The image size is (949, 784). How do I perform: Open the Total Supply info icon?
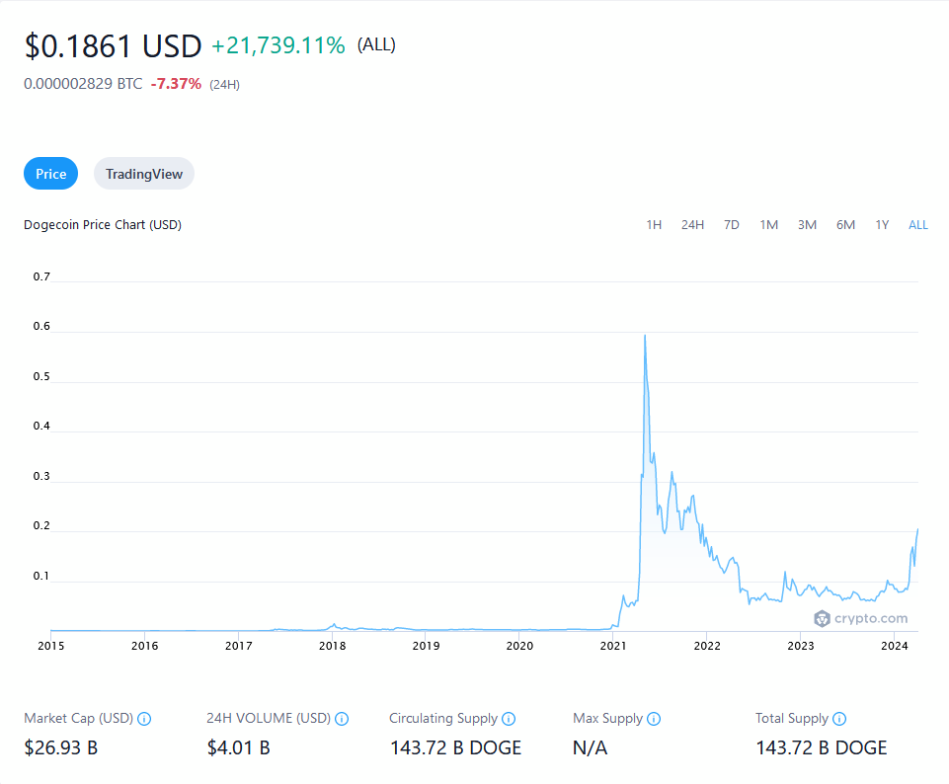(839, 719)
